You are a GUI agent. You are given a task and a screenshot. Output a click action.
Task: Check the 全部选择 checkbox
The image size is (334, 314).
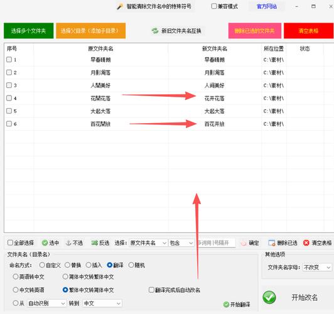point(10,242)
